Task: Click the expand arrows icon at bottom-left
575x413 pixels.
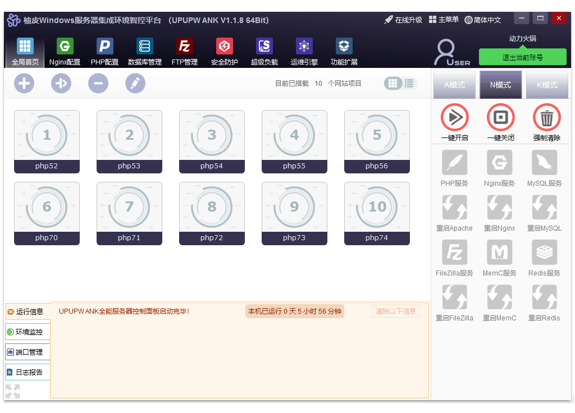Action: point(12,391)
